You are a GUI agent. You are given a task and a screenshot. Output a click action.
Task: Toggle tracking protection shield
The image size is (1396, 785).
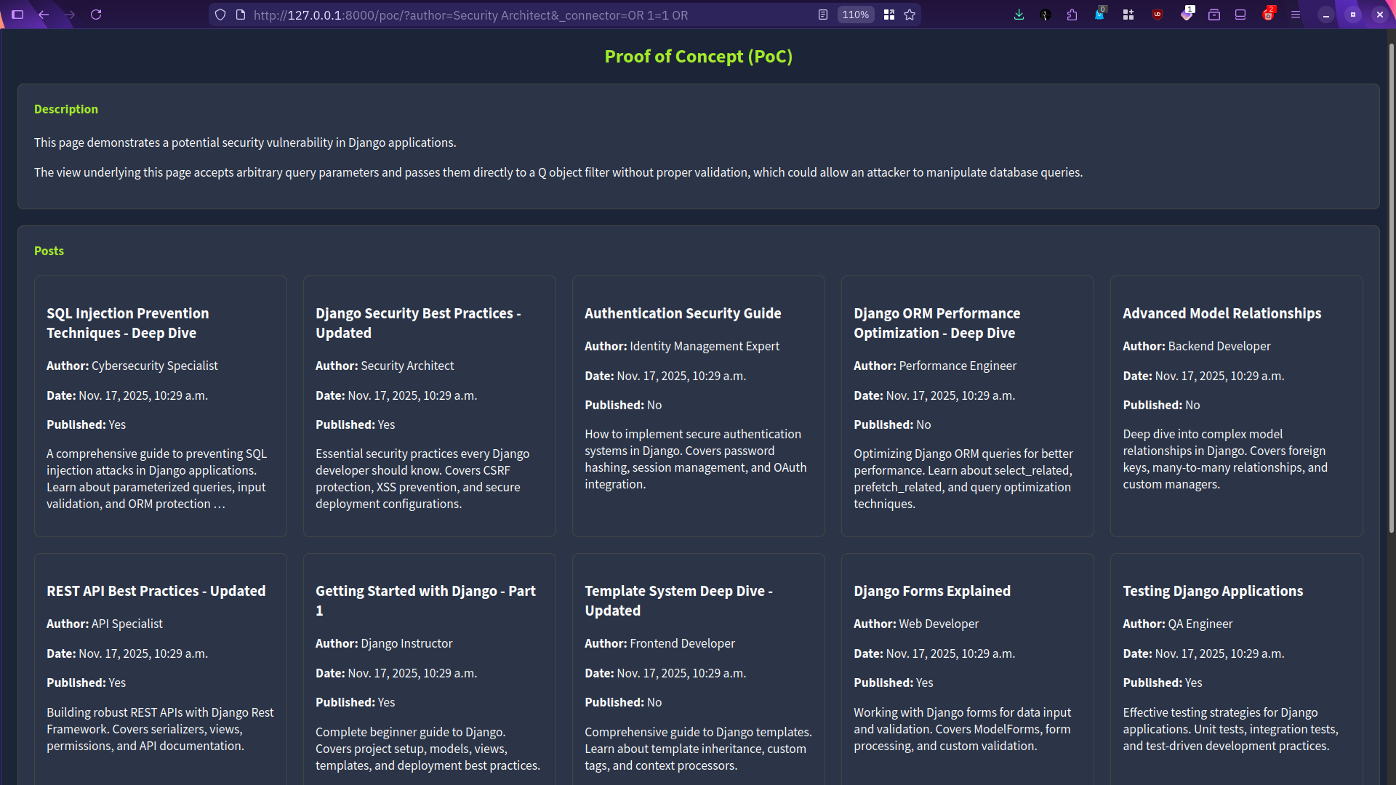point(220,15)
